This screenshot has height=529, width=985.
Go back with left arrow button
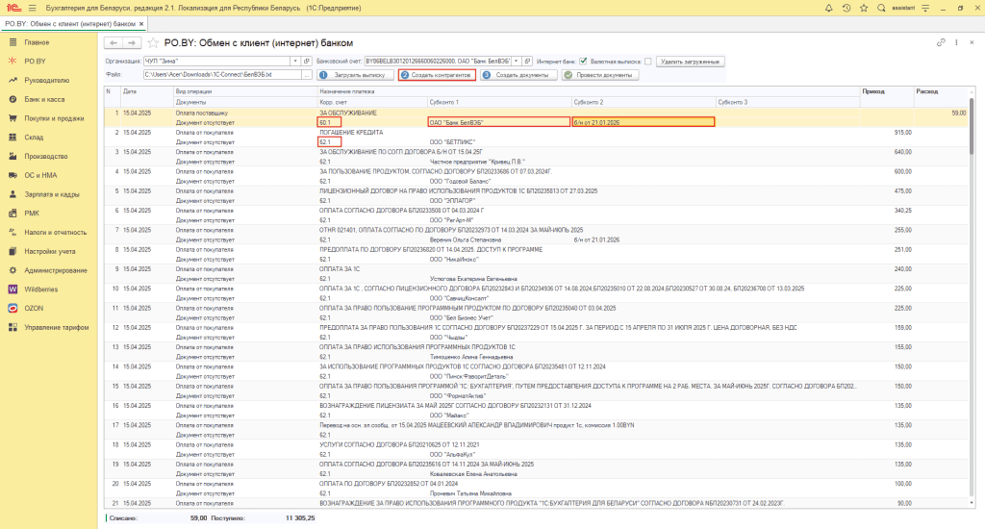point(113,43)
